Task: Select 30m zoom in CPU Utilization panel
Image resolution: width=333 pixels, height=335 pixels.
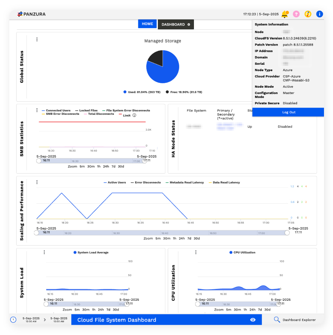Action: pyautogui.click(x=238, y=309)
